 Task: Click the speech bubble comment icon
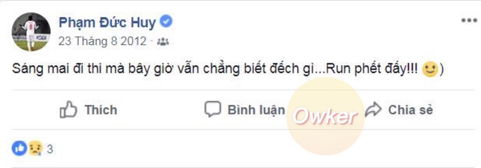[x=213, y=109]
